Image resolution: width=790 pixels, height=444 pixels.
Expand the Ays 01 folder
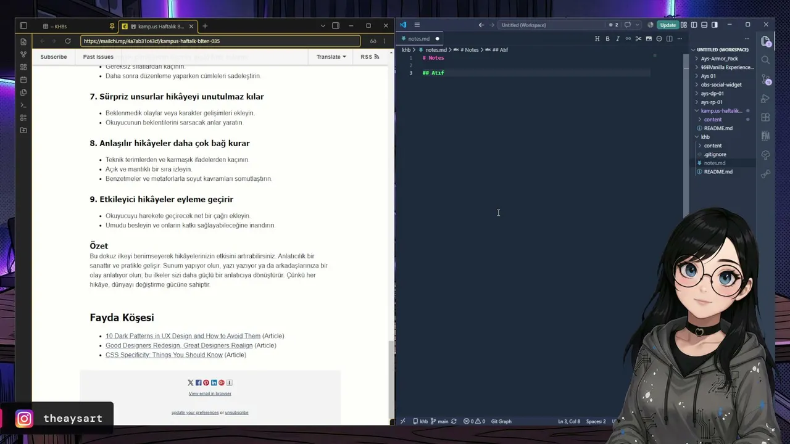coord(708,76)
